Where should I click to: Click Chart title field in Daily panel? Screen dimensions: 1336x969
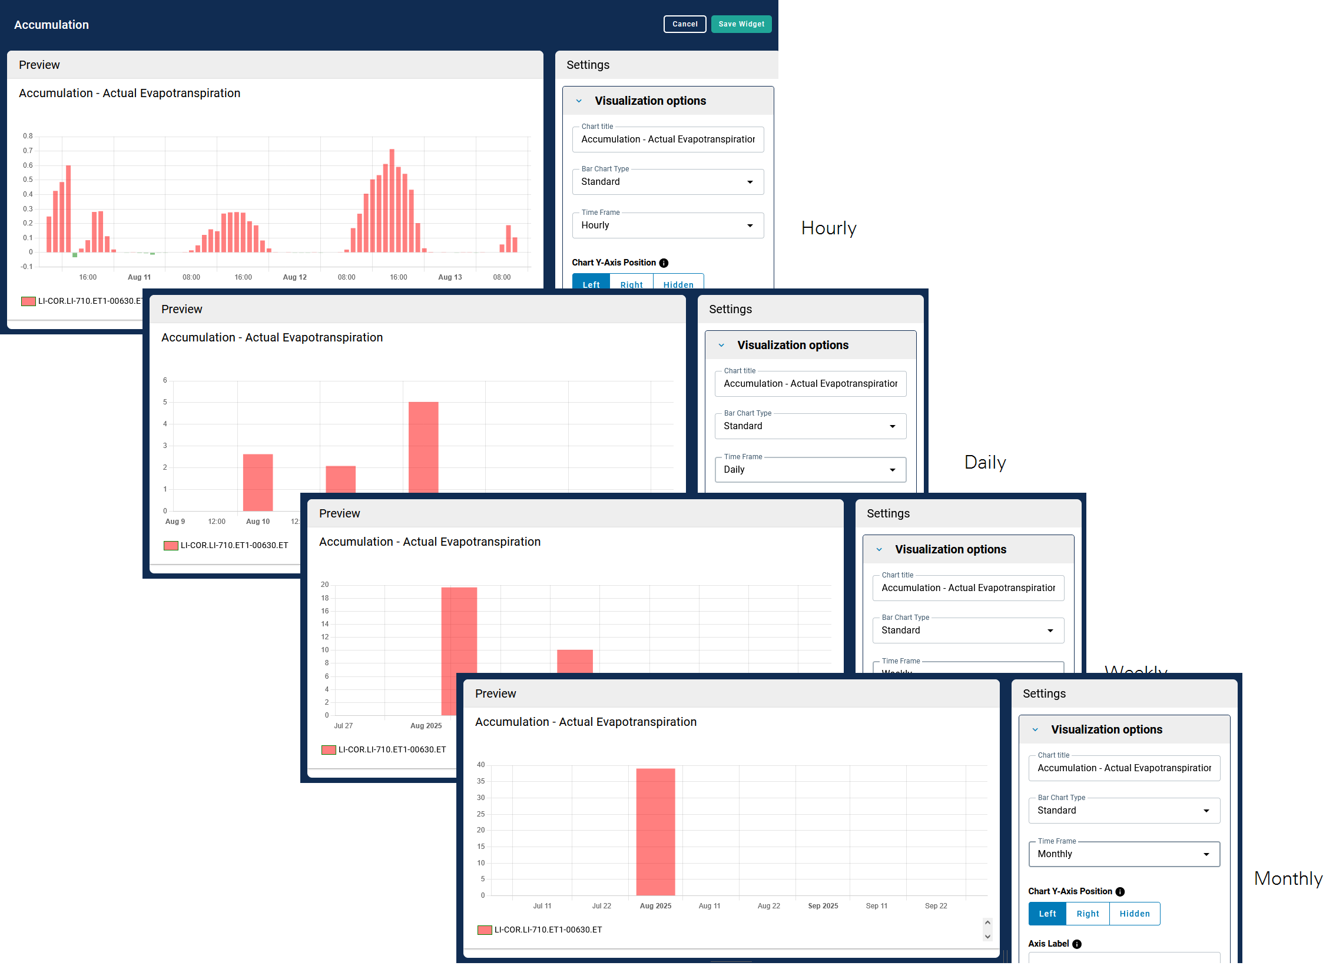pos(810,384)
